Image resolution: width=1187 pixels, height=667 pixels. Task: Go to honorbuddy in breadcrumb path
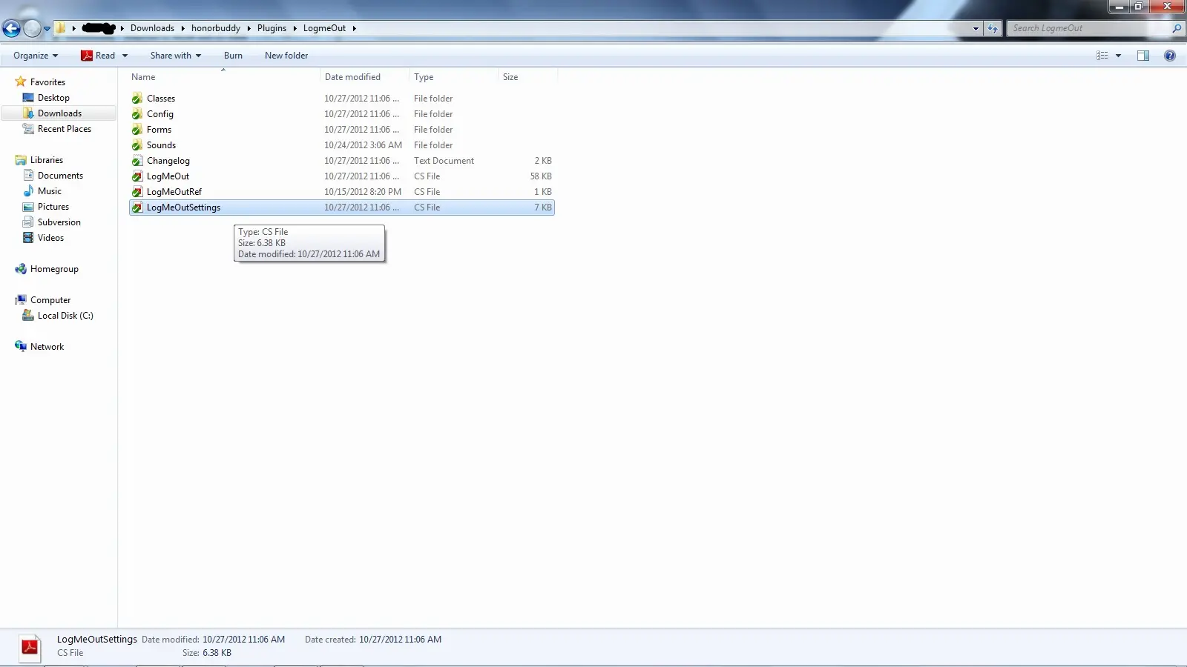[215, 28]
